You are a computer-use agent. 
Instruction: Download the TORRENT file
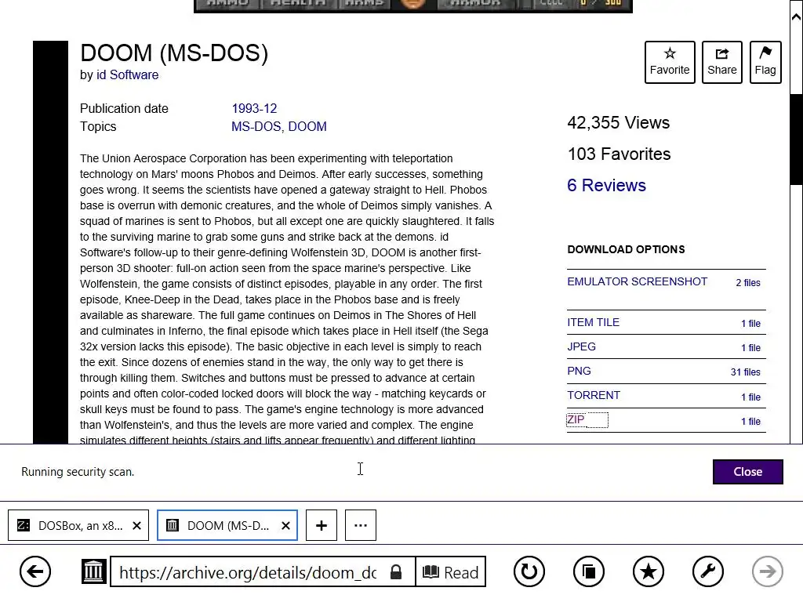pyautogui.click(x=594, y=395)
